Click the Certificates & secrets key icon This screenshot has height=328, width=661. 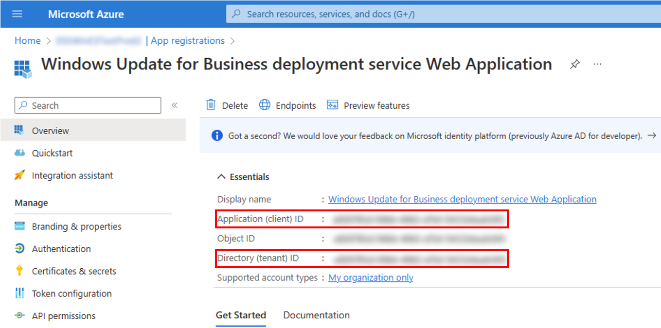tap(19, 271)
